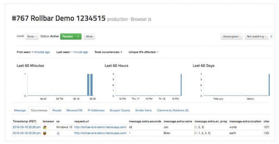279x144 pixels.
Task: Click the Last seen 1 minute ago link
Action: click(x=80, y=52)
